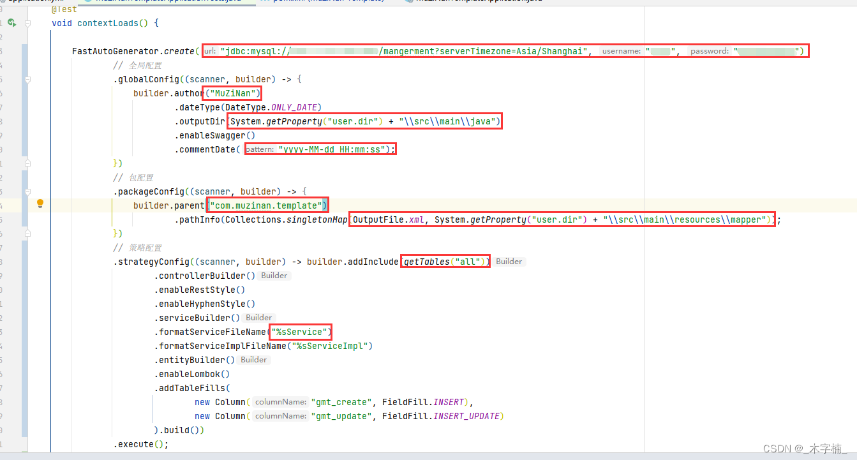Click the ).build()) call
Viewport: 857px width, 460px height.
click(x=179, y=430)
